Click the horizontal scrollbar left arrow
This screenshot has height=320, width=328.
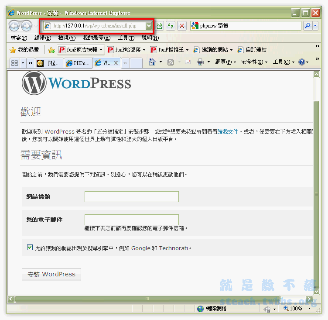tap(11, 299)
